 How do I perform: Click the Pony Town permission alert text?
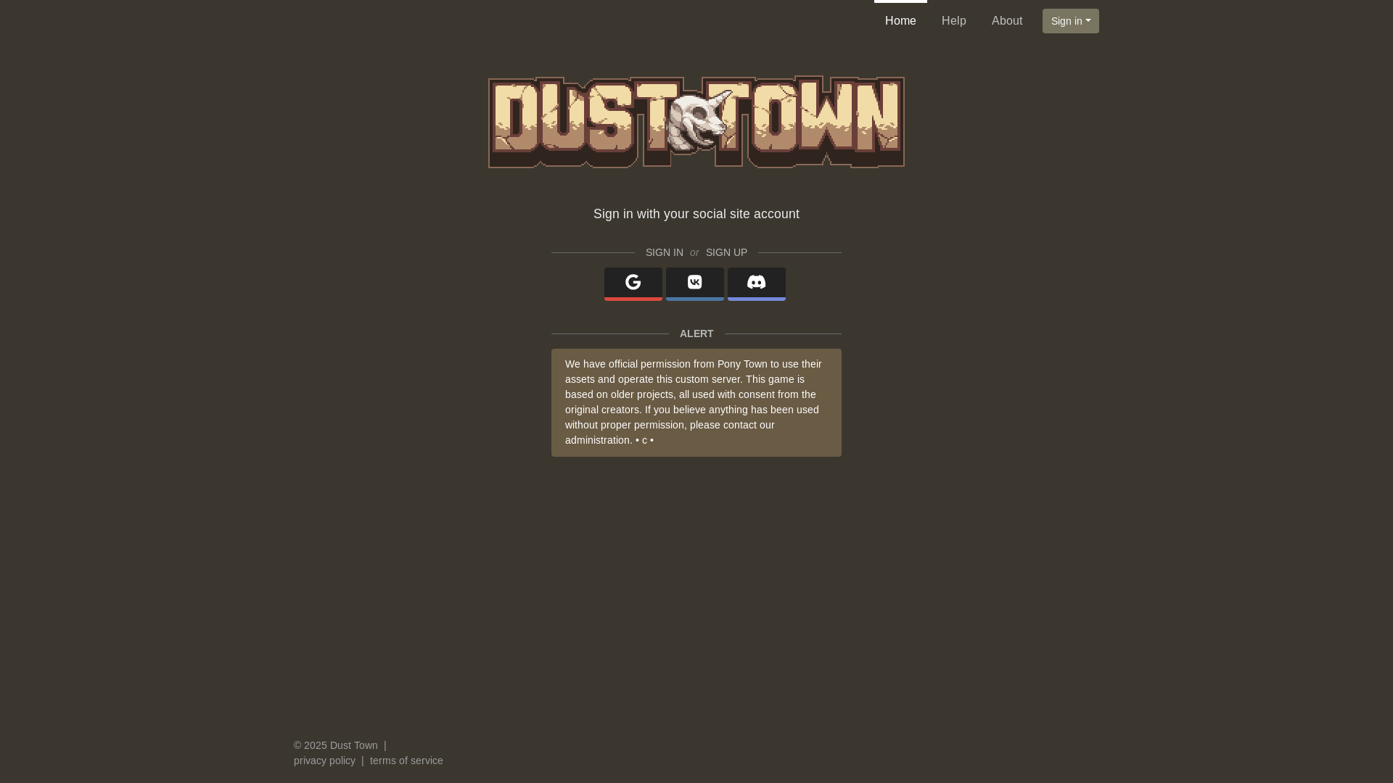click(696, 402)
